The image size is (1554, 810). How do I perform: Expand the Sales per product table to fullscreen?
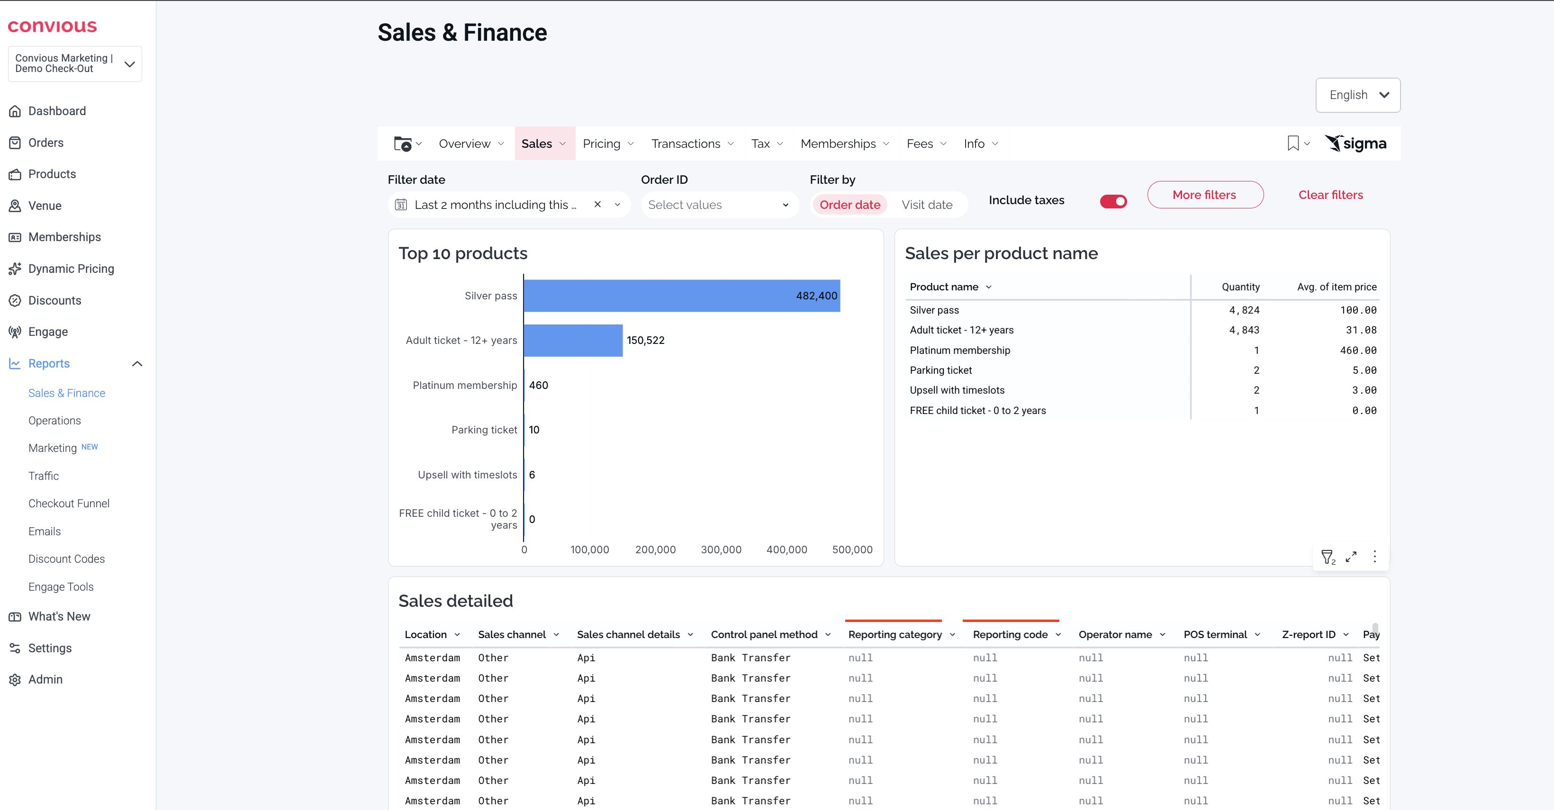click(1351, 557)
